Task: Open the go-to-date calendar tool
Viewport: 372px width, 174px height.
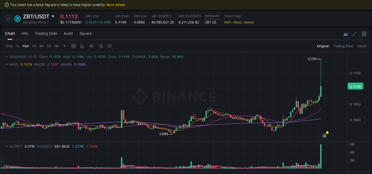Action: tap(74, 46)
